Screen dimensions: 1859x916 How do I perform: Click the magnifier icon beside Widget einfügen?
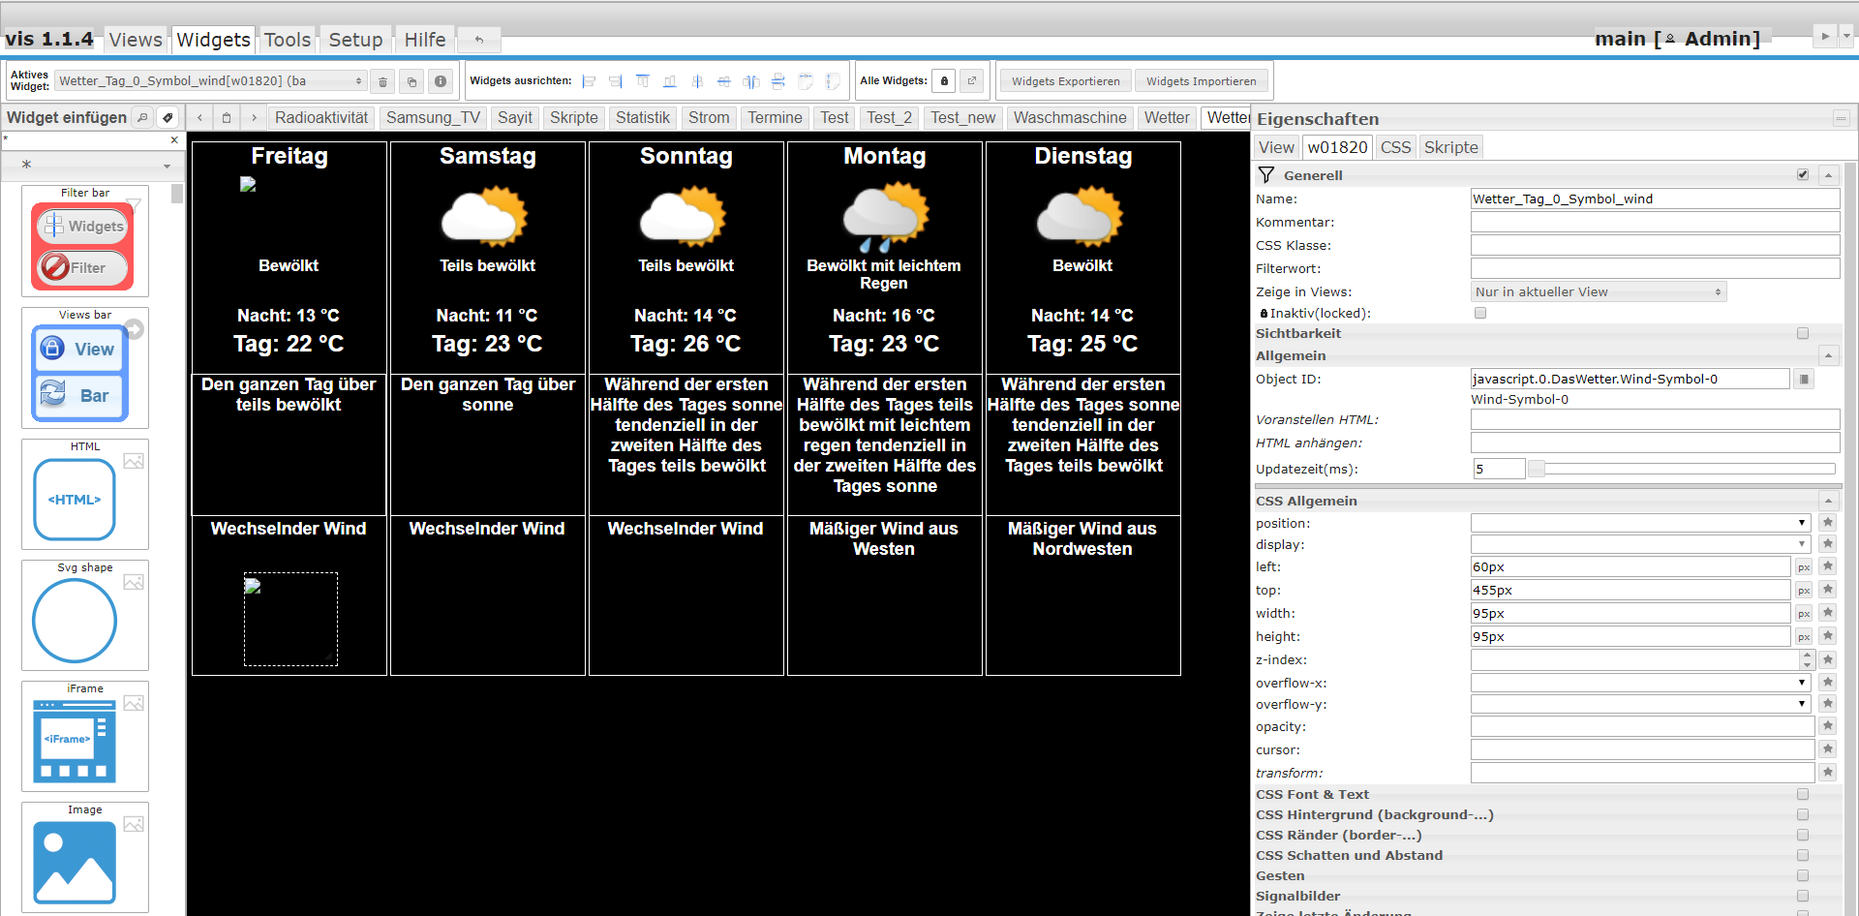coord(143,117)
